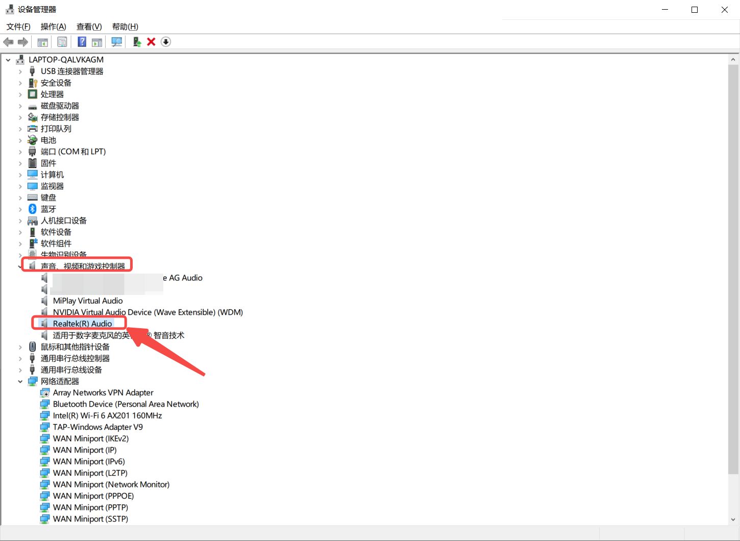Select NVIDIA Virtual Audio Device entry
This screenshot has height=541, width=740.
click(147, 312)
